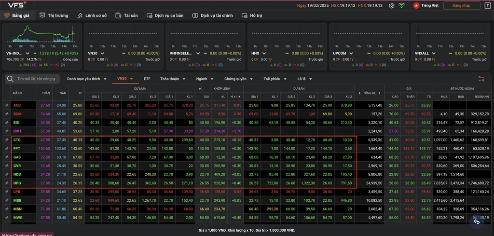
Task: Click the VFS logo
Action: pos(17,5)
